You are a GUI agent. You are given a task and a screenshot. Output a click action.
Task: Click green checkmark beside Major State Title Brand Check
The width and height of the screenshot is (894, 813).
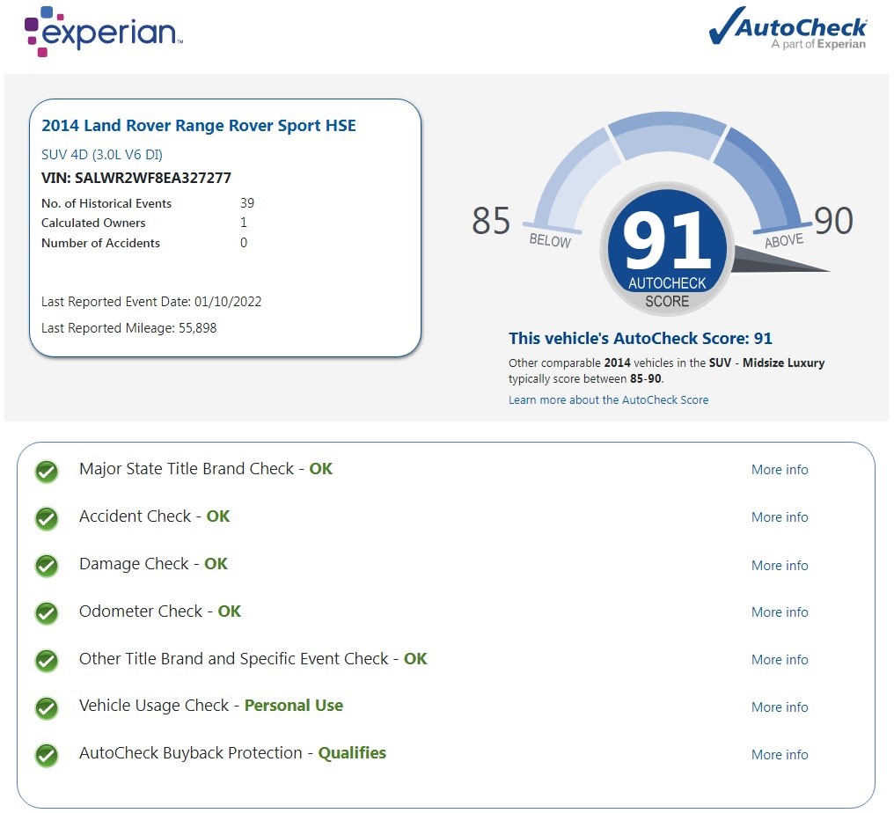pos(47,472)
